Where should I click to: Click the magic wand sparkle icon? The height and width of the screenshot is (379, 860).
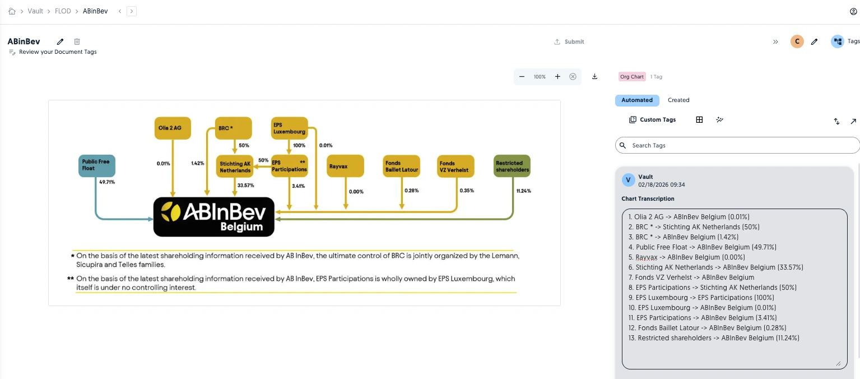point(720,119)
